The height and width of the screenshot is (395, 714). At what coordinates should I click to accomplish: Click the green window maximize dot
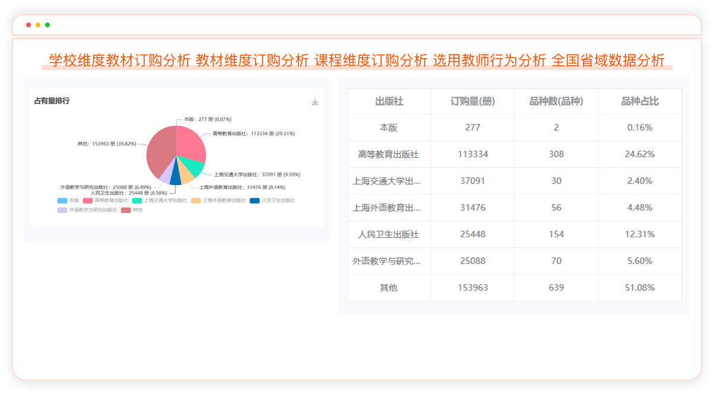click(x=47, y=25)
